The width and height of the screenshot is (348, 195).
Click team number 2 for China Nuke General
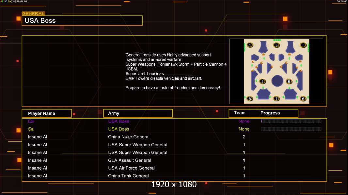244,137
